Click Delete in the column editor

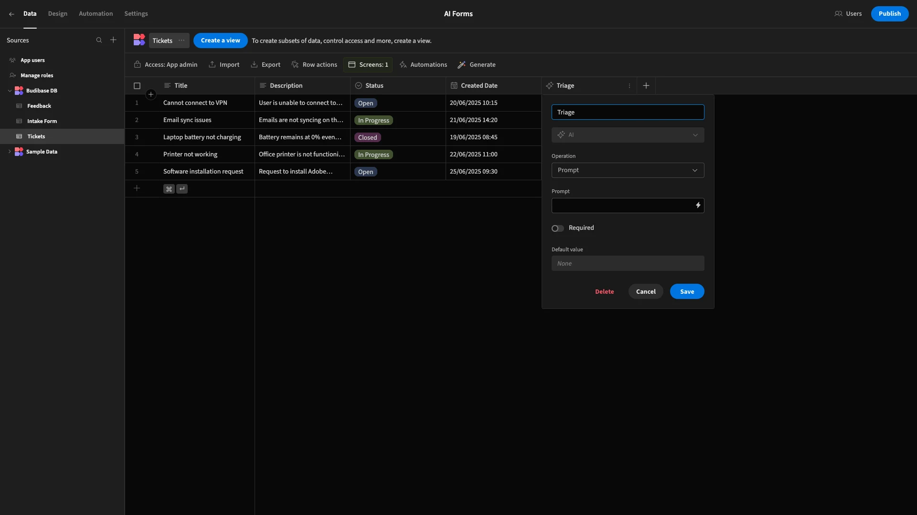pyautogui.click(x=604, y=291)
